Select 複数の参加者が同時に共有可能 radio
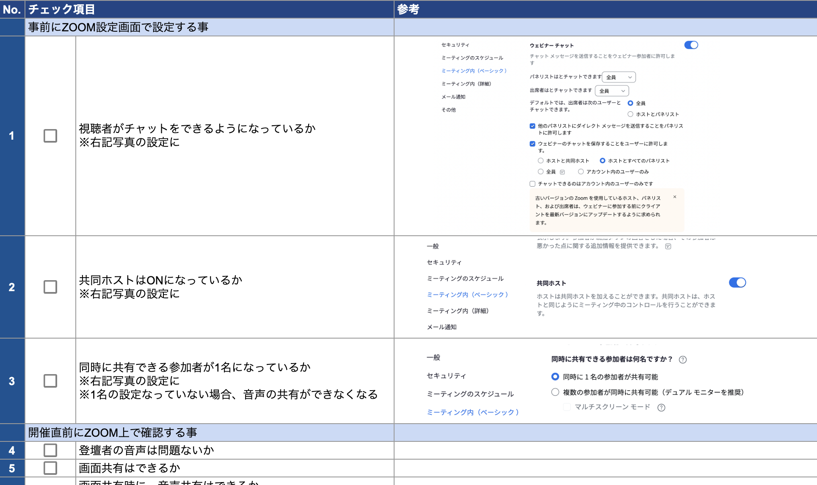817x485 pixels. point(555,392)
